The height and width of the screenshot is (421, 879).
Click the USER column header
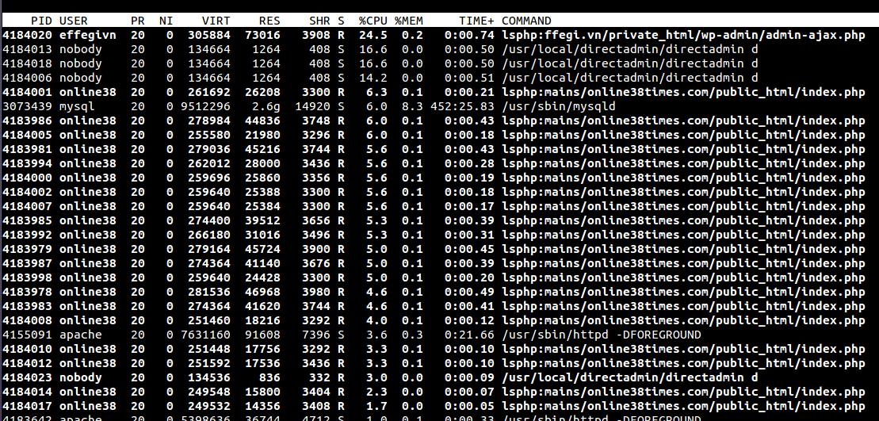pyautogui.click(x=74, y=21)
